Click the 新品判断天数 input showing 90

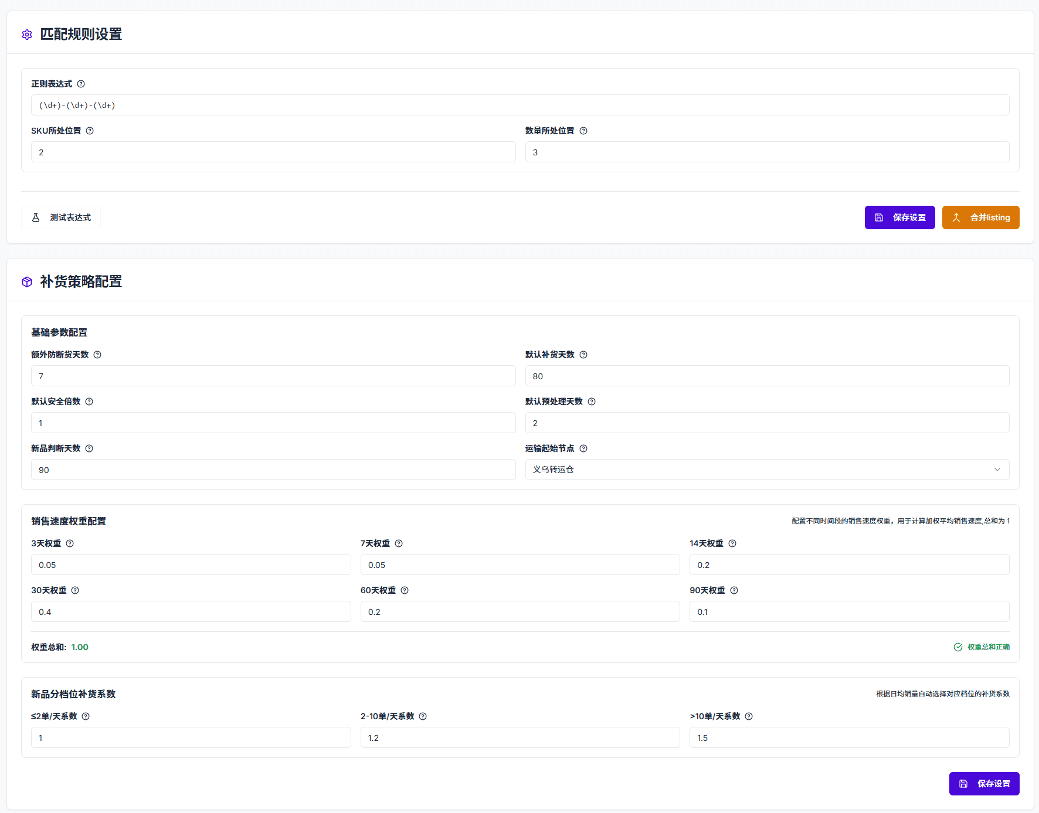(x=273, y=470)
